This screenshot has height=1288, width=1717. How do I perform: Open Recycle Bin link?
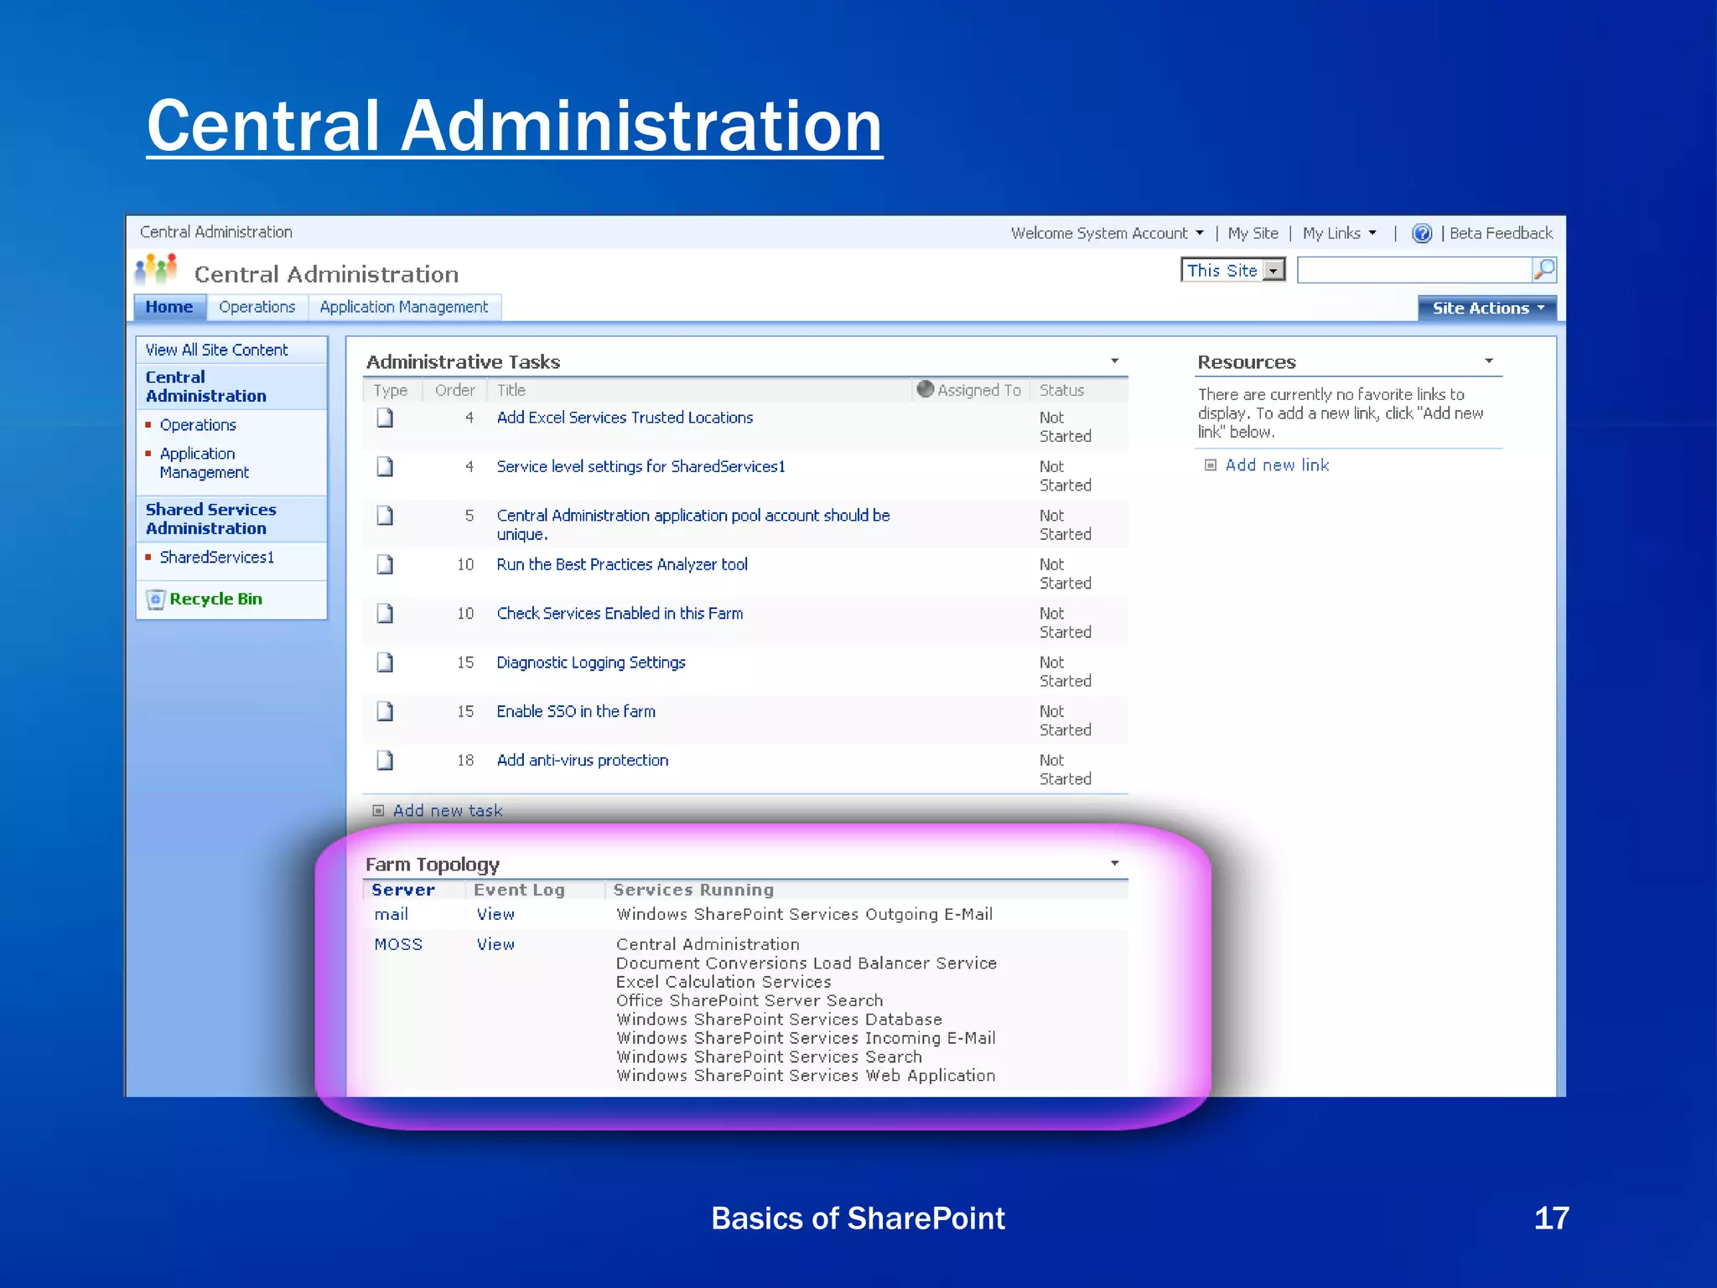(215, 599)
